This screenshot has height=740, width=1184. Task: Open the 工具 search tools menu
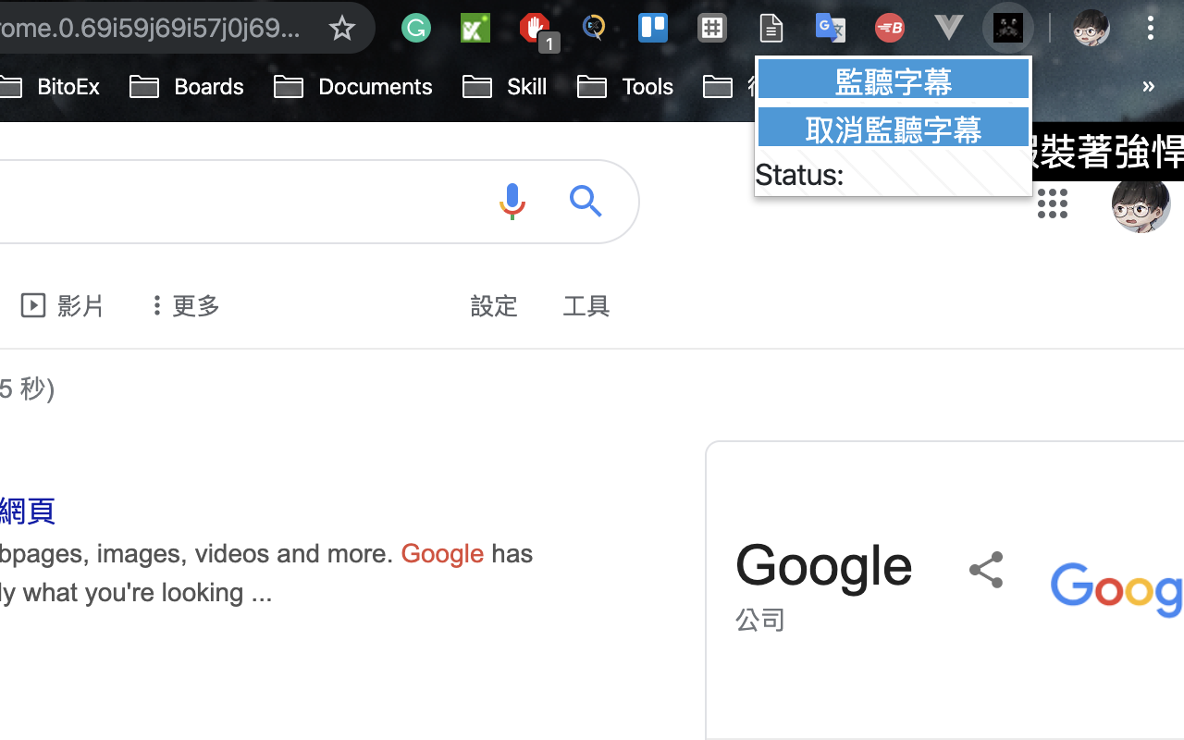pos(586,305)
